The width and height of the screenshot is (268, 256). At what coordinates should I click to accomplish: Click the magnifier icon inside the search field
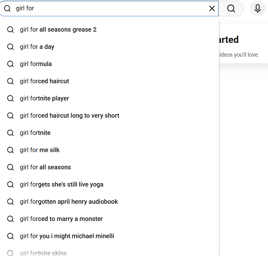pos(7,8)
